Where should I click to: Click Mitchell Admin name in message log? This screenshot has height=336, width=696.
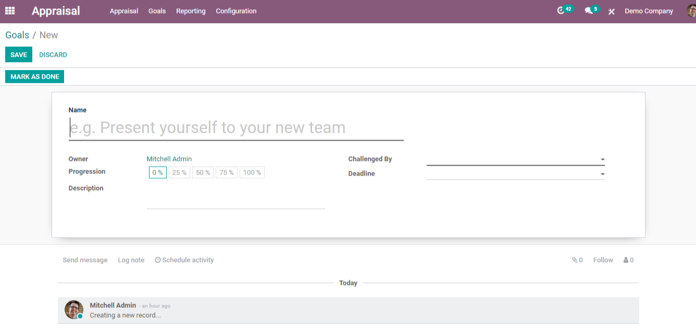point(113,305)
